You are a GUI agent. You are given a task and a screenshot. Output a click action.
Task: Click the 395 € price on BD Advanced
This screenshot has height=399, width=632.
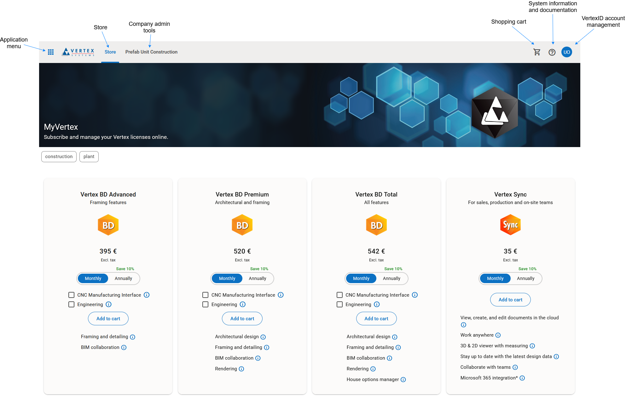108,251
